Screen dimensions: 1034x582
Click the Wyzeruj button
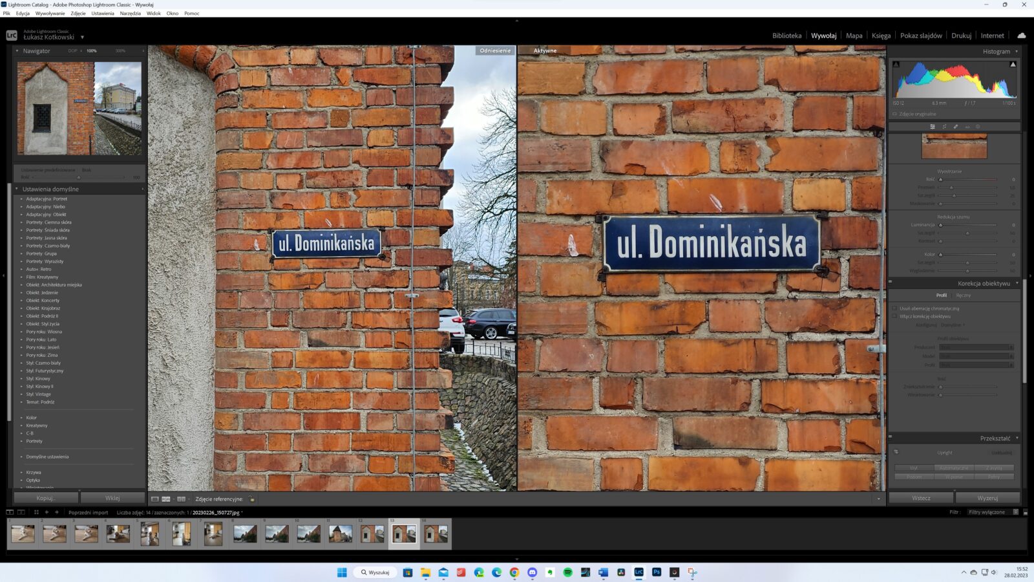(x=987, y=498)
